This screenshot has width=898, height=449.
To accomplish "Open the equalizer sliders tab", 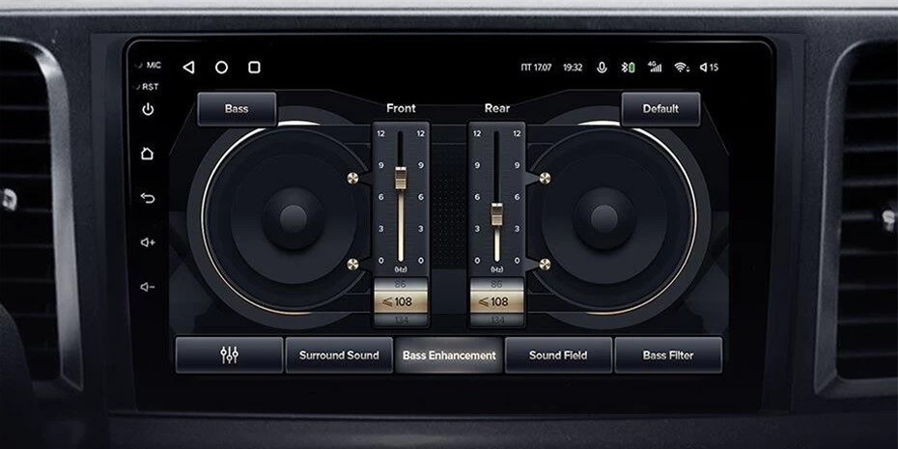I will [229, 355].
